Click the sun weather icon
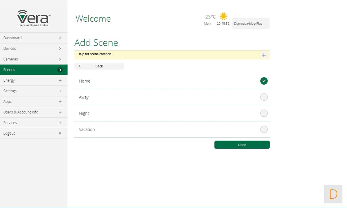 [x=223, y=16]
